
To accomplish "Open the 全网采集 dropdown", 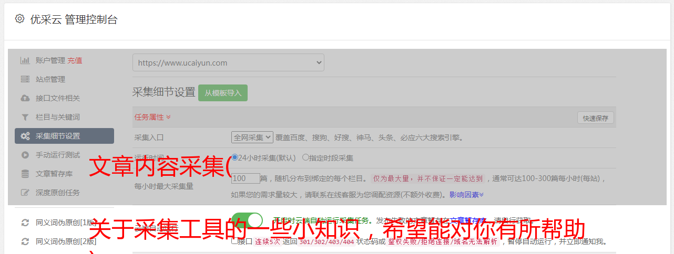I will (x=252, y=137).
